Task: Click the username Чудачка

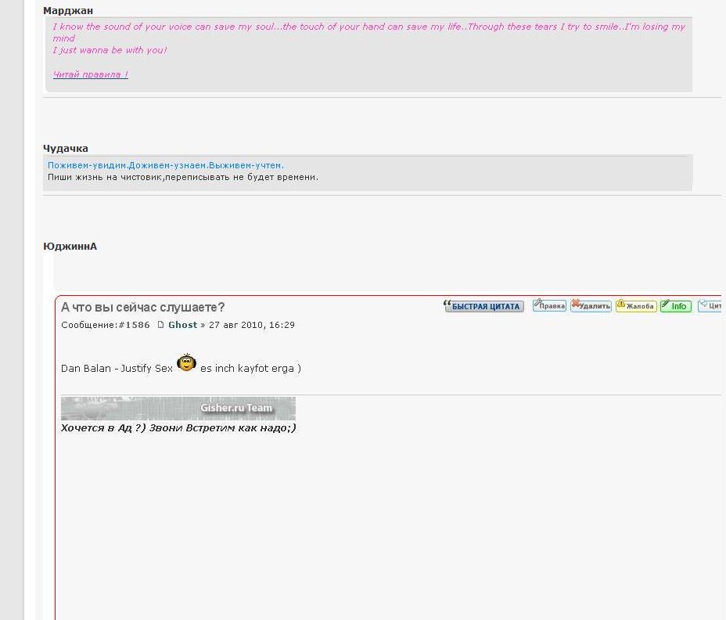Action: click(x=66, y=148)
